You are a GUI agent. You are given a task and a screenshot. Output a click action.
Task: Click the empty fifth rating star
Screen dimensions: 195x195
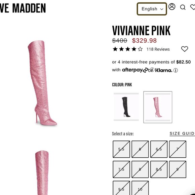[x=140, y=49]
